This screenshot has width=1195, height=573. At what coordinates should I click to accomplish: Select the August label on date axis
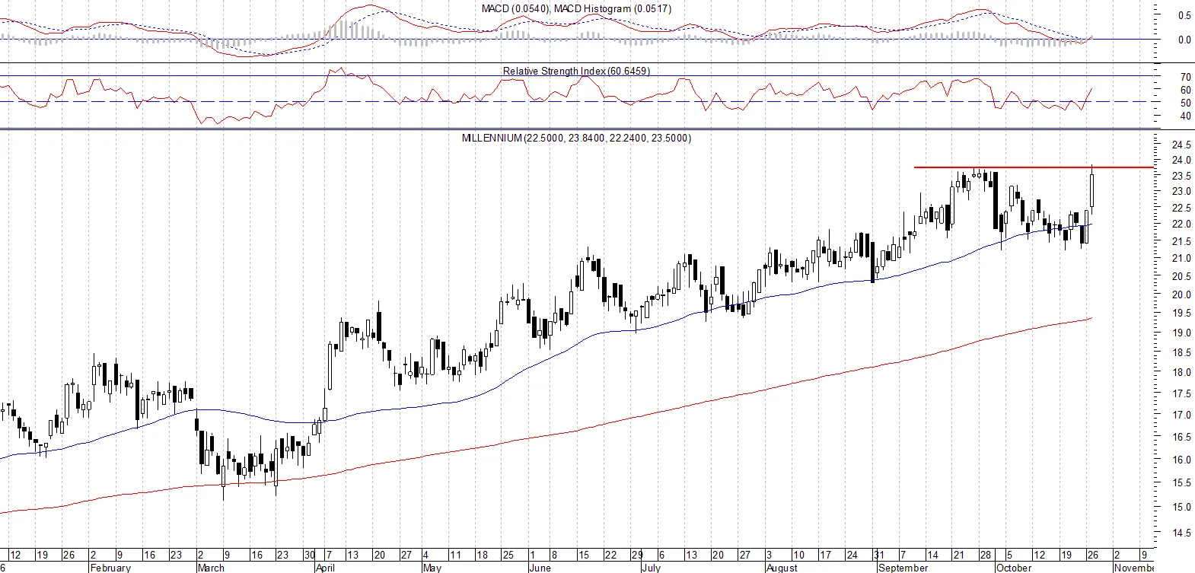782,568
